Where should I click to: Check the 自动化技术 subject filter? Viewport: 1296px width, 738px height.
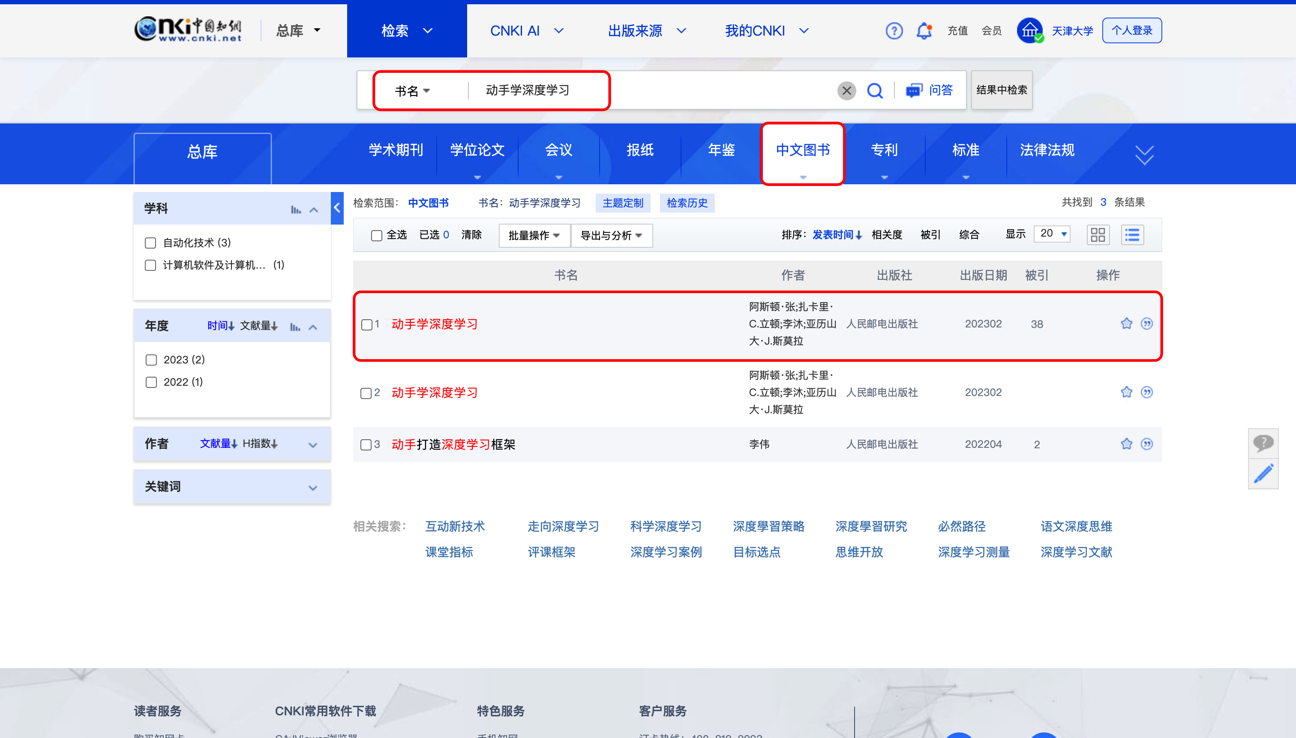[150, 243]
